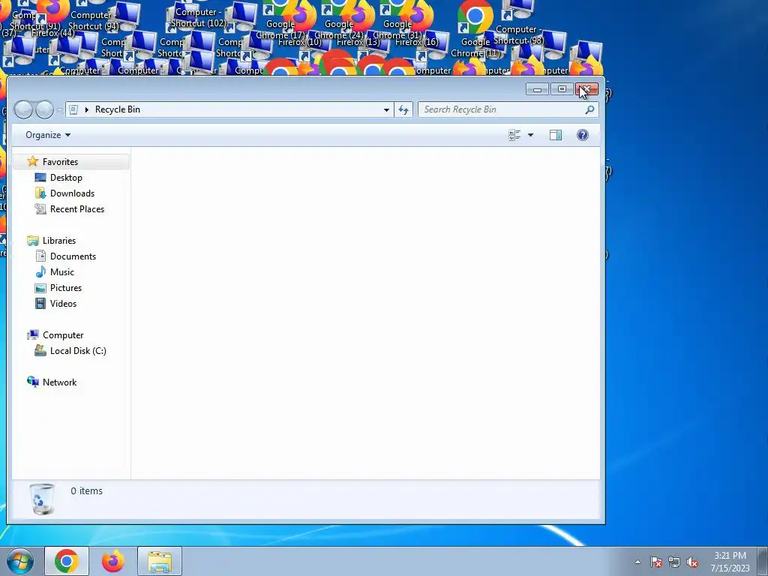768x576 pixels.
Task: Focus the Search Recycle Bin field
Action: [508, 109]
